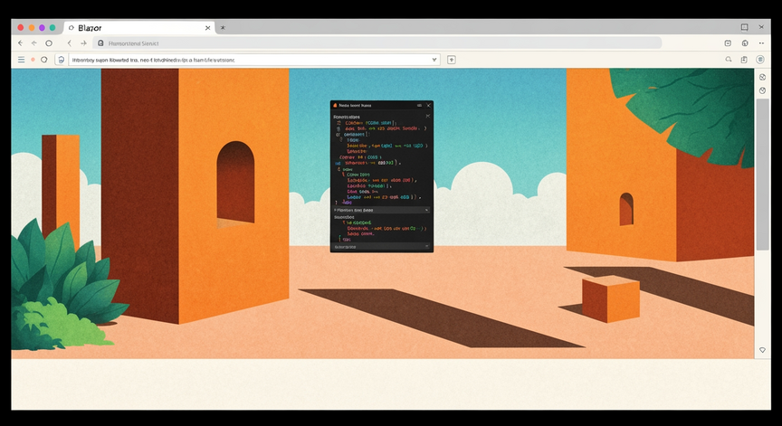Click the orange flame icon in the dark panel header

(335, 106)
